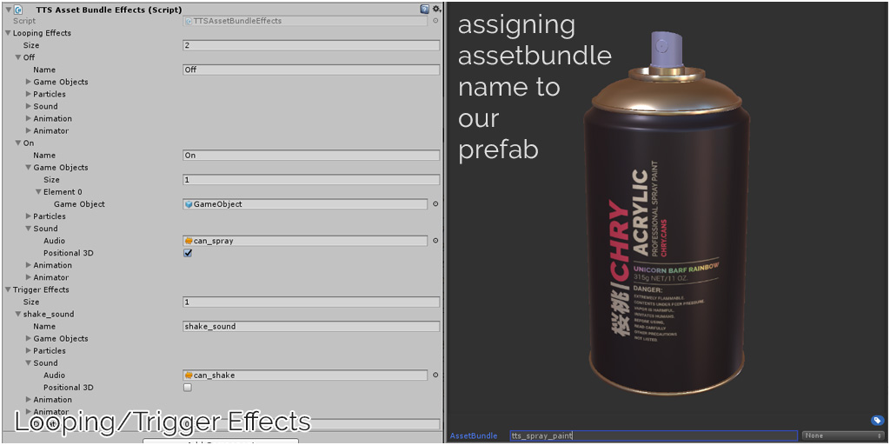
Task: Expand Animation under the Off effect
Action: click(29, 118)
